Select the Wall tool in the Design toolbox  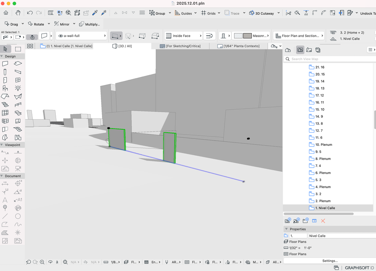(6, 64)
